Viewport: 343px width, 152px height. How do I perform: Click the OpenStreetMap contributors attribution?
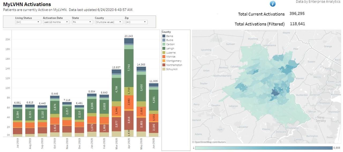(x=209, y=142)
